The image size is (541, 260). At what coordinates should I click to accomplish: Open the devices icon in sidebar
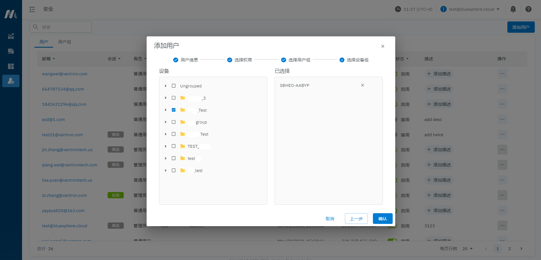point(11,51)
